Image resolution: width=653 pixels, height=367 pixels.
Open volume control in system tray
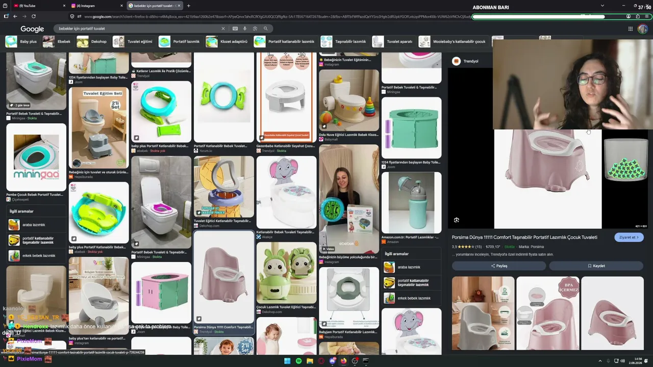[622, 361]
